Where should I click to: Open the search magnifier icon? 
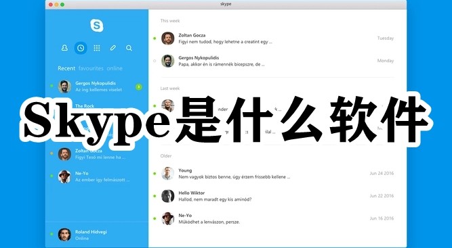129,48
